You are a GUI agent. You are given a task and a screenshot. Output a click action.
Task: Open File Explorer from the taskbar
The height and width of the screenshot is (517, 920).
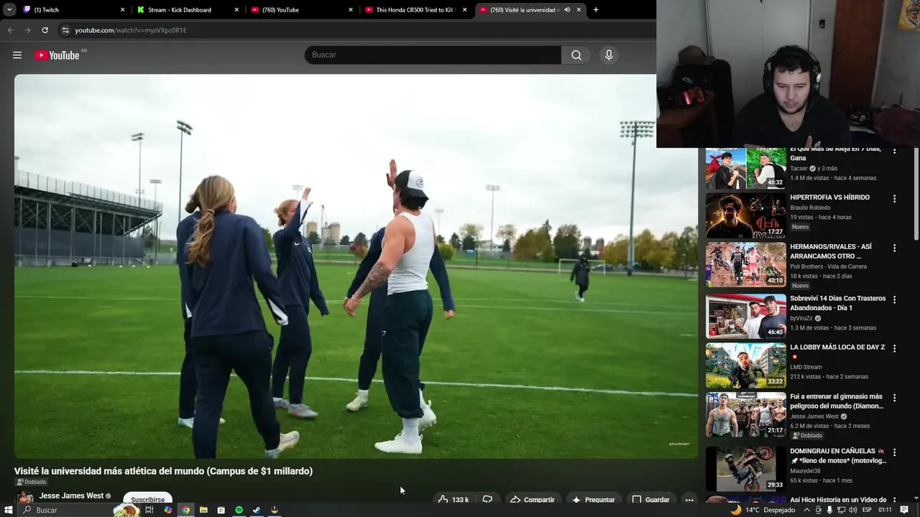203,510
